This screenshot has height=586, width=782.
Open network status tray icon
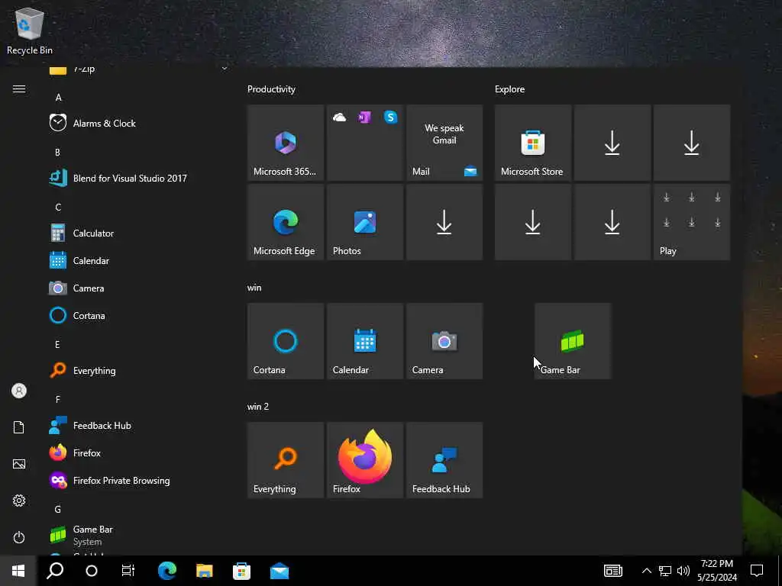tap(665, 571)
